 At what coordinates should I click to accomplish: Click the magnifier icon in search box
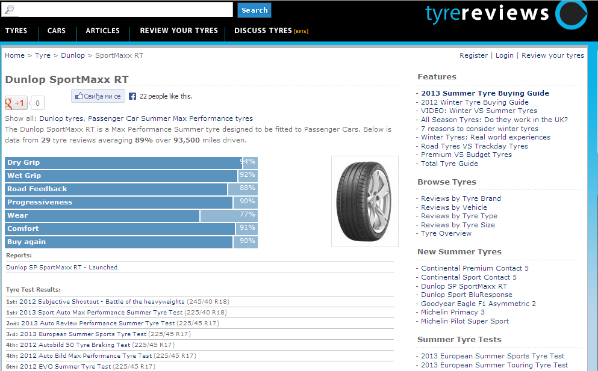coord(10,9)
